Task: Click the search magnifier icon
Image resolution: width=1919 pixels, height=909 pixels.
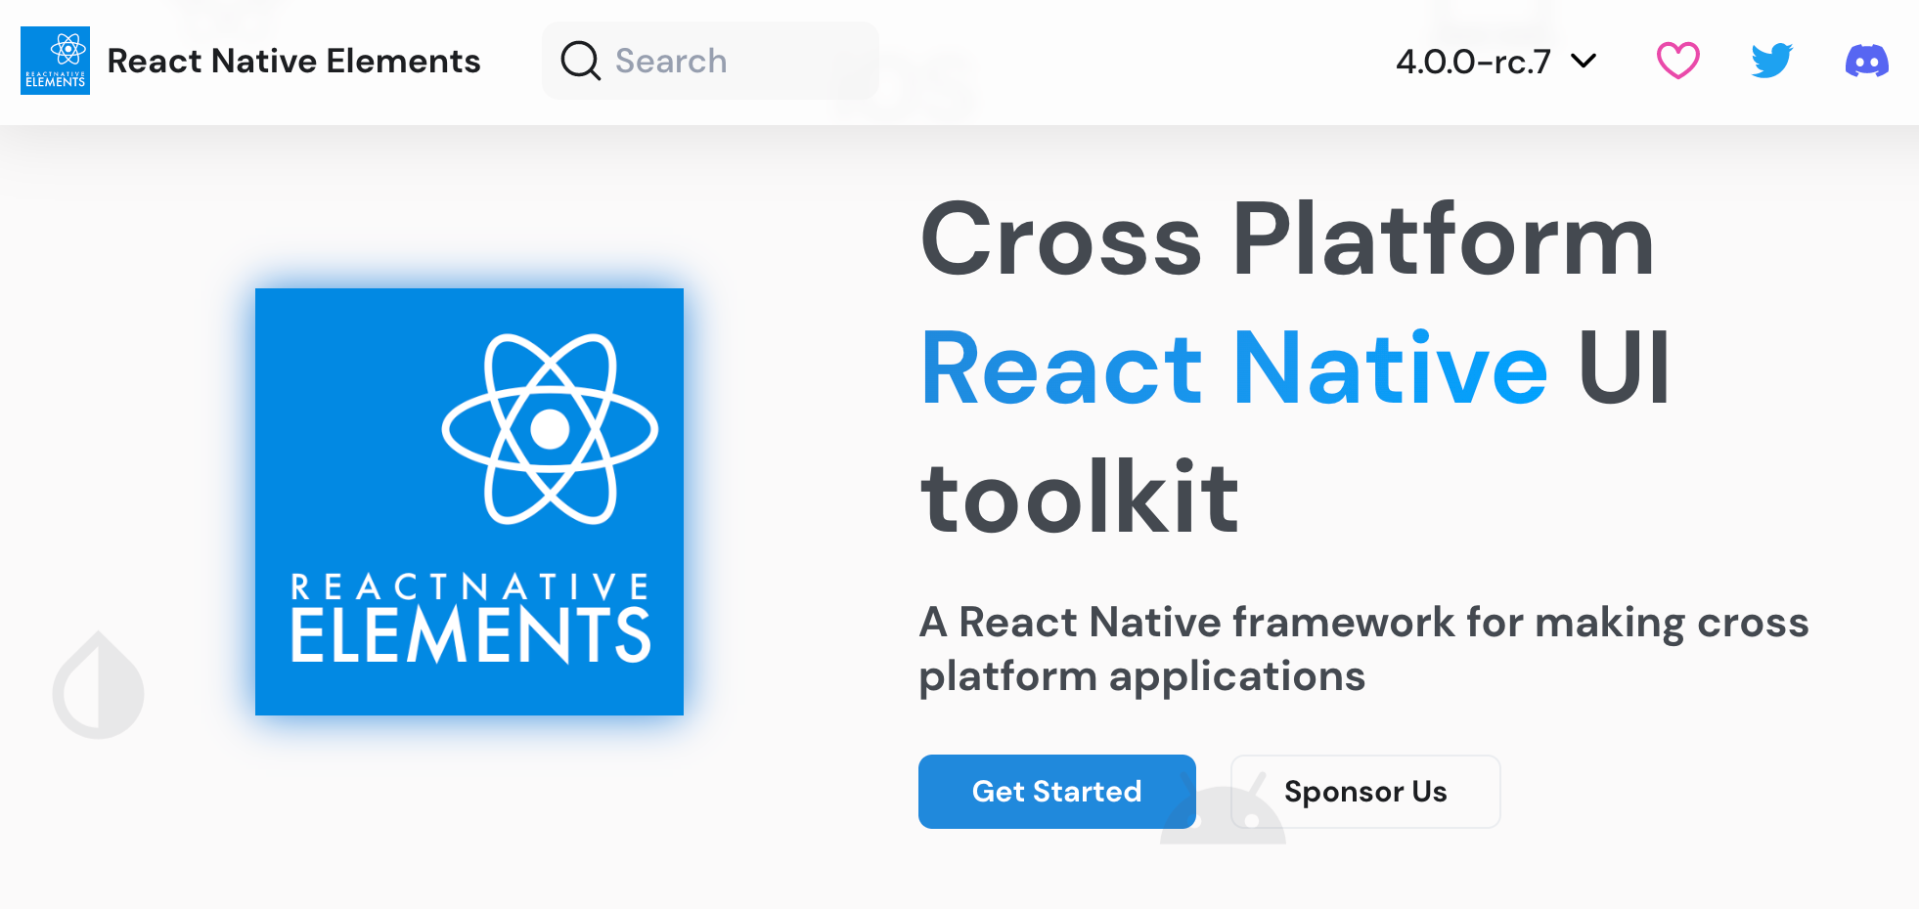Action: click(x=580, y=61)
